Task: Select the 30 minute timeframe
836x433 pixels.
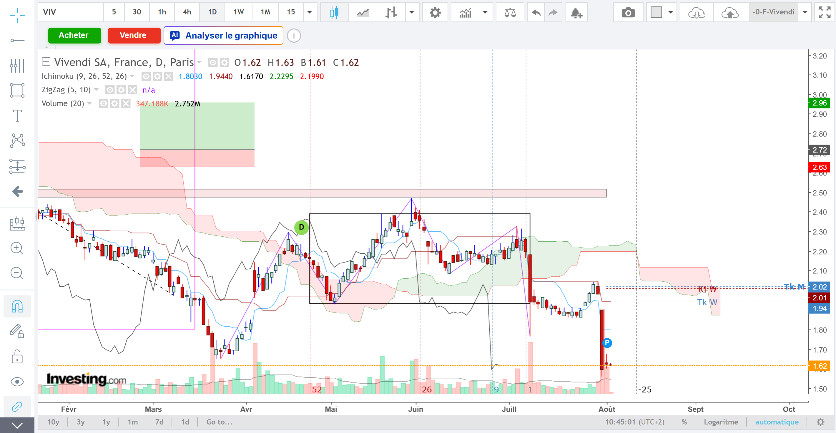Action: [137, 12]
